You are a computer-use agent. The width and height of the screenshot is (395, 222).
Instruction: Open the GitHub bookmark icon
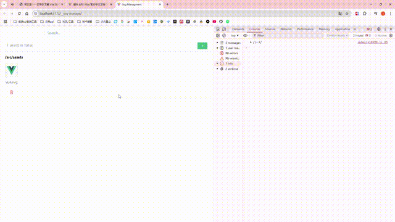(221, 22)
